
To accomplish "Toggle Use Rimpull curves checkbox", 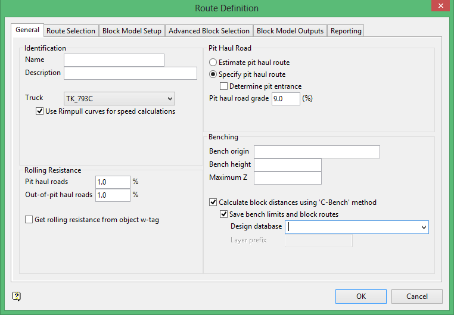I will (x=40, y=111).
